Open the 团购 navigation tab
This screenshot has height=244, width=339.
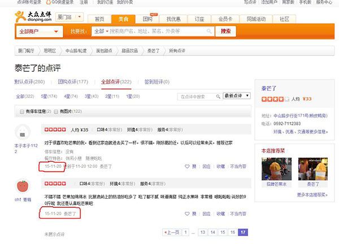[x=147, y=19]
